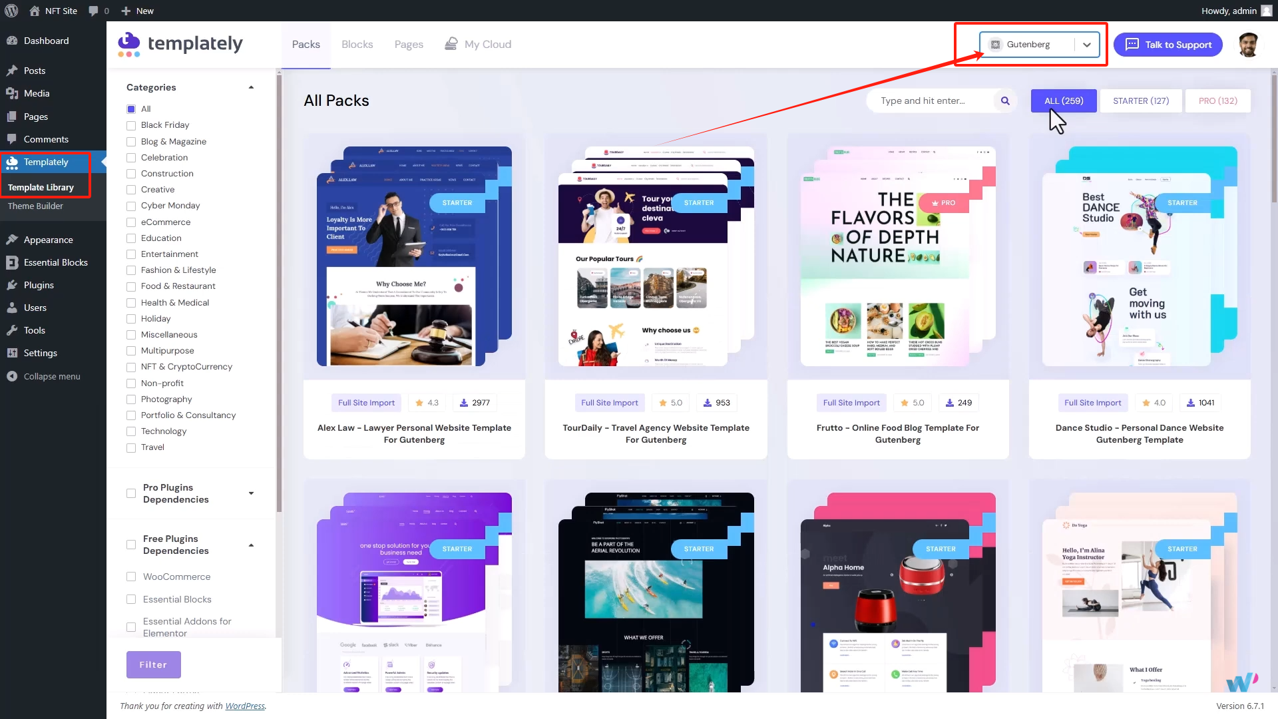
Task: Enable the WooCommerce dependency checkbox
Action: (130, 577)
